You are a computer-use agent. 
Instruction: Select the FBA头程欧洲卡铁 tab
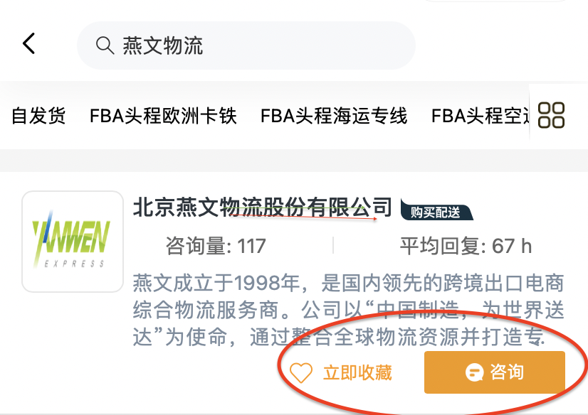click(x=163, y=116)
